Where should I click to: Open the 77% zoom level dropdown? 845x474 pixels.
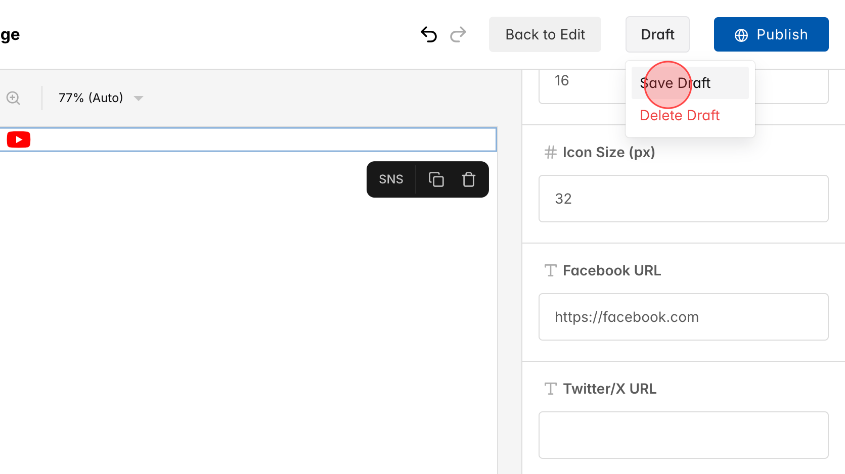(x=91, y=98)
